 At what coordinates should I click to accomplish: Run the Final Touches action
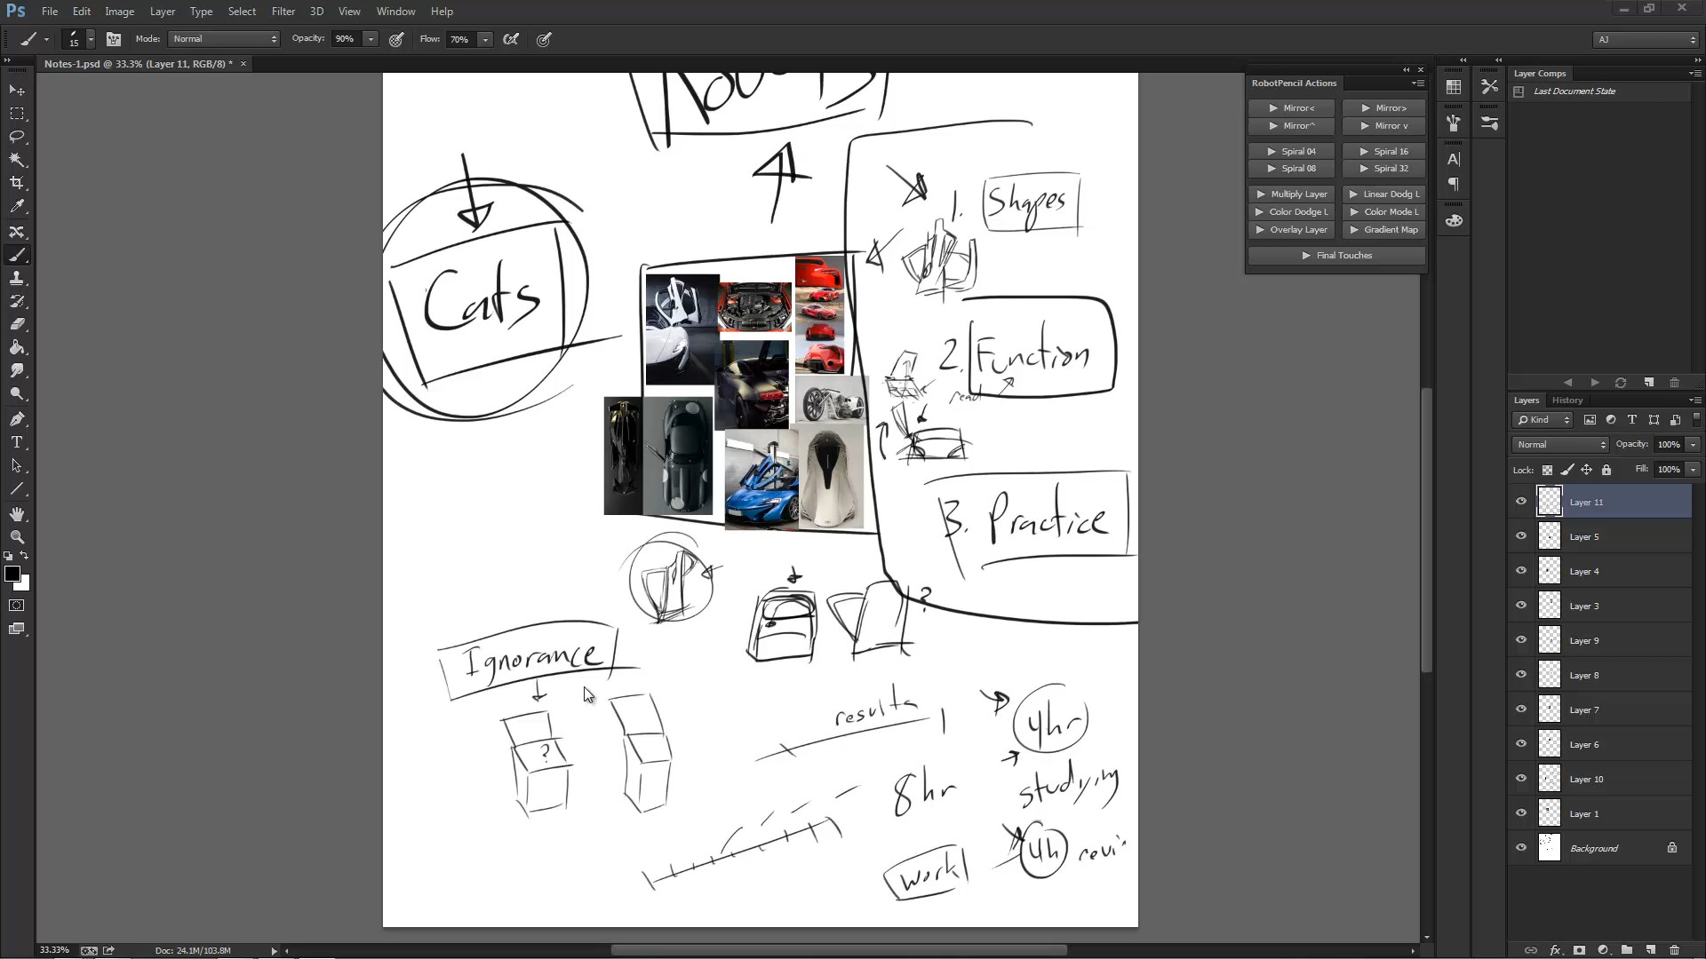point(1336,256)
